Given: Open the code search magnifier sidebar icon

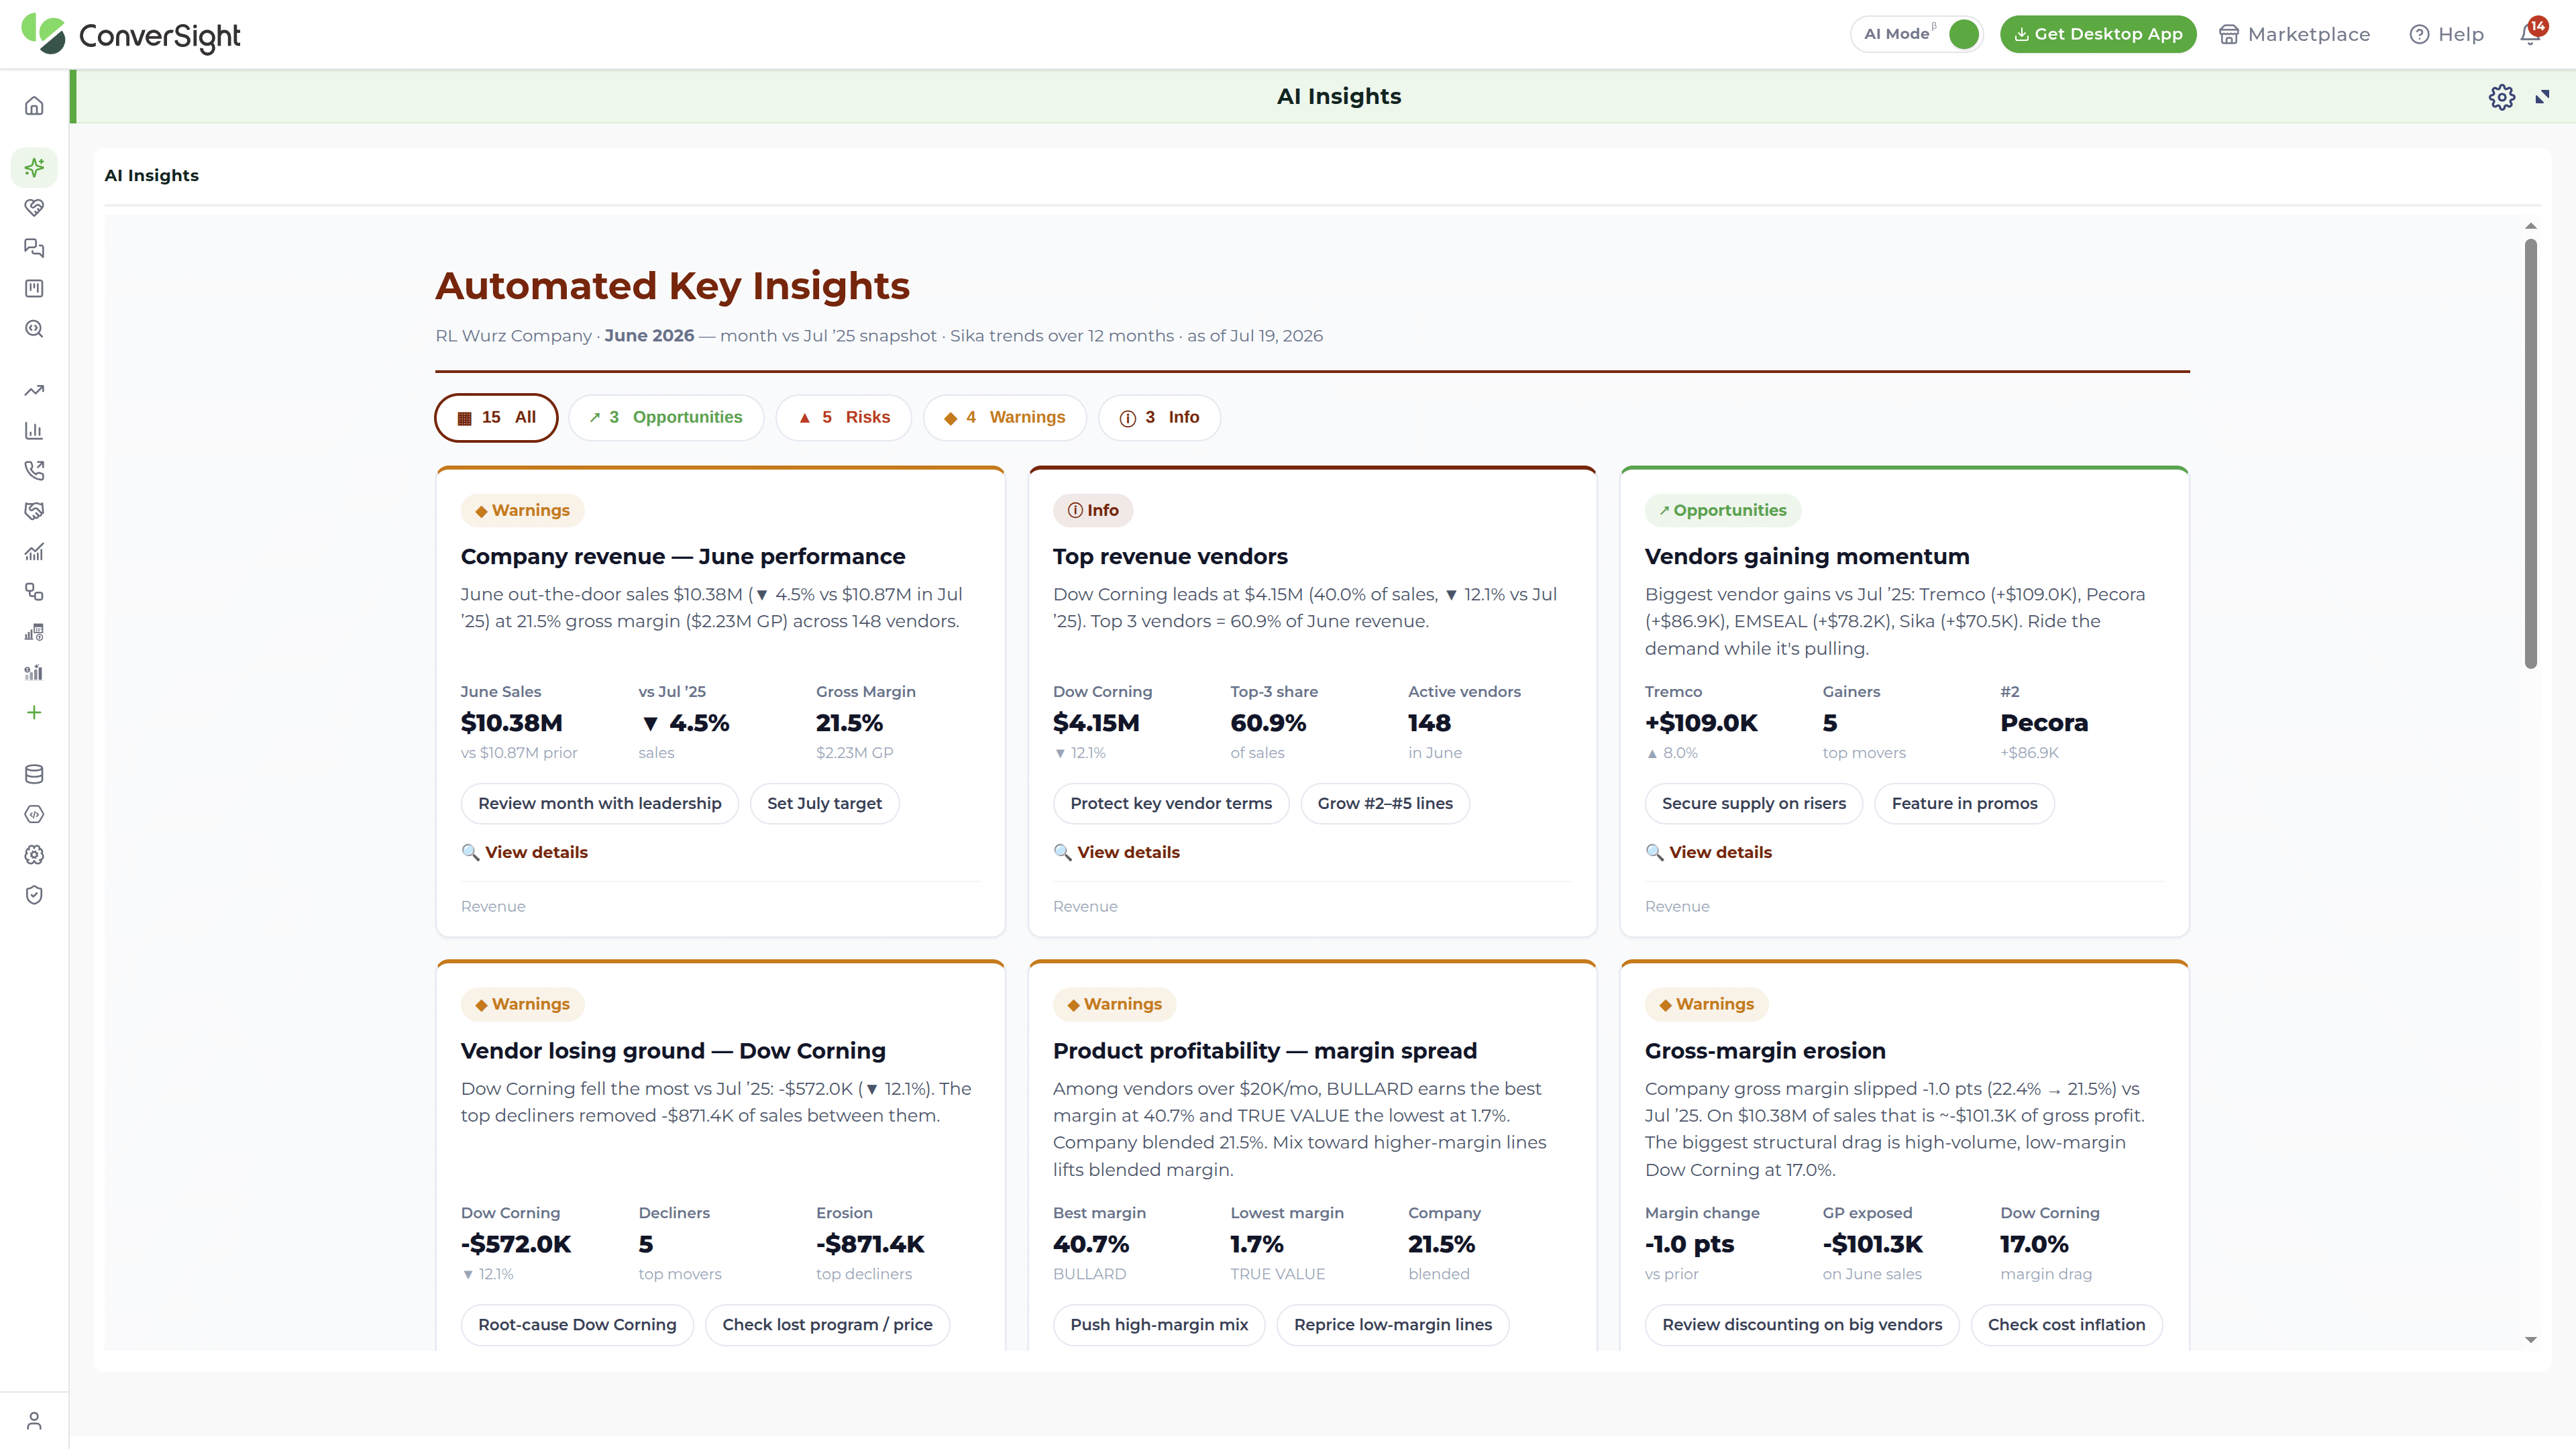Looking at the screenshot, I should coord(34,329).
